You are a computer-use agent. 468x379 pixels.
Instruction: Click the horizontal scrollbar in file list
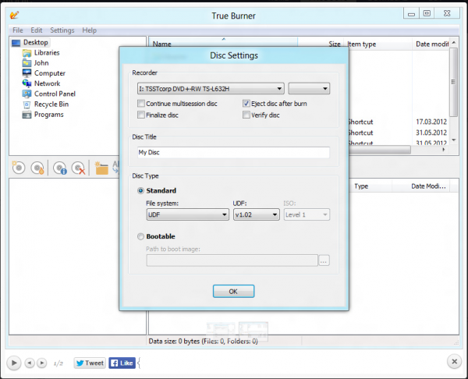pos(379,150)
